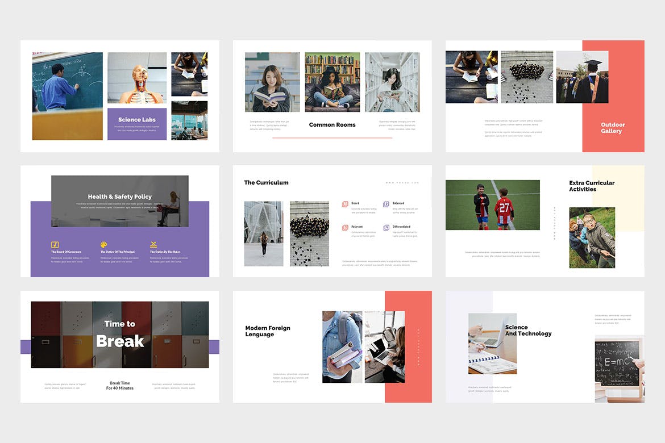665x443 pixels.
Task: Click the number 1 icon beside Board
Action: point(345,204)
